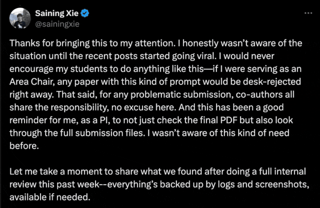The width and height of the screenshot is (320, 208).
Task: Open Saining Xie's profile picture
Action: pyautogui.click(x=20, y=18)
